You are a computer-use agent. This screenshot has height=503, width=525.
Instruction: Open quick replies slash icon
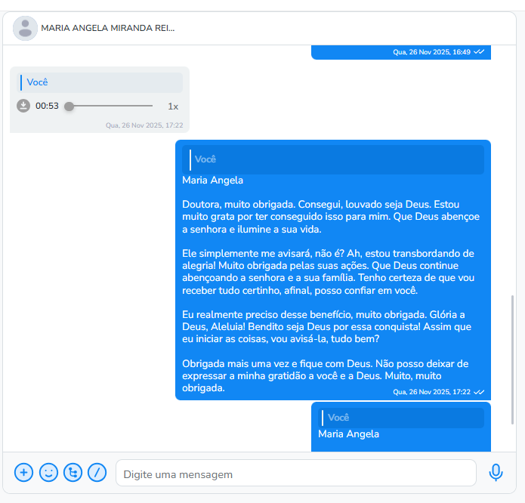coord(97,473)
